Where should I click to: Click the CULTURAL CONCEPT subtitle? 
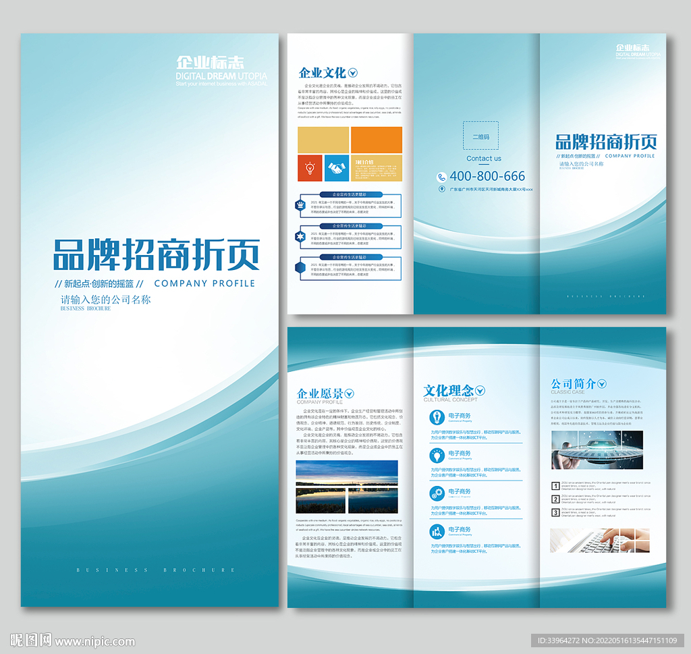pos(450,400)
